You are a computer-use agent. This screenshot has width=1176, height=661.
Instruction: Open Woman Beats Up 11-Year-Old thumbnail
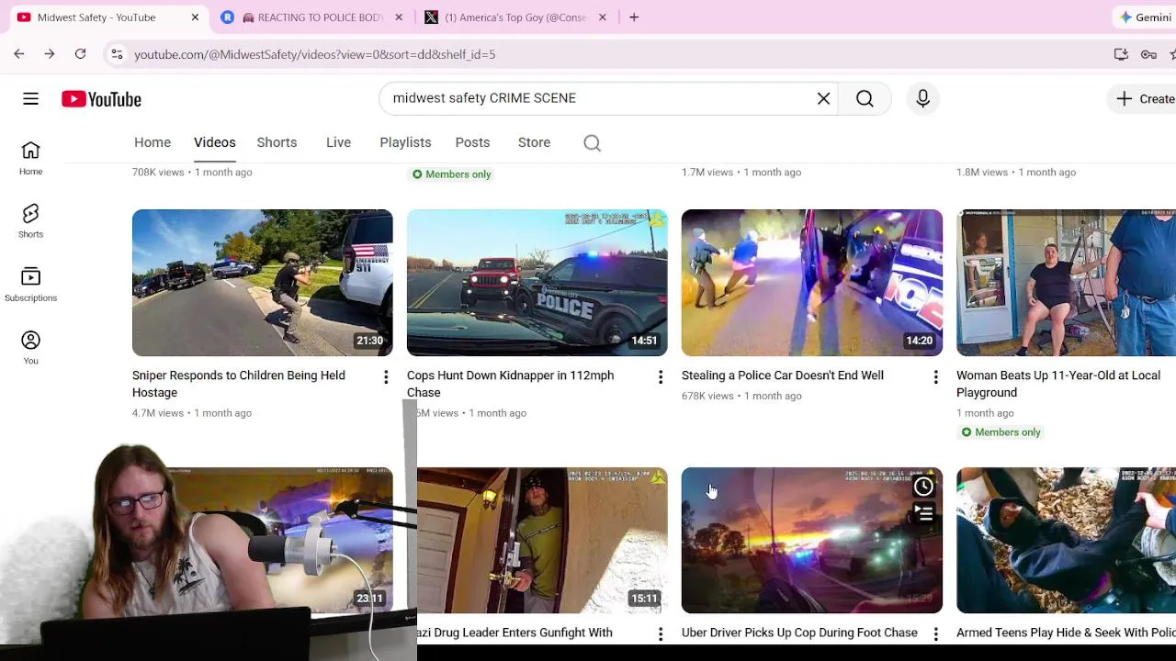pos(1066,283)
